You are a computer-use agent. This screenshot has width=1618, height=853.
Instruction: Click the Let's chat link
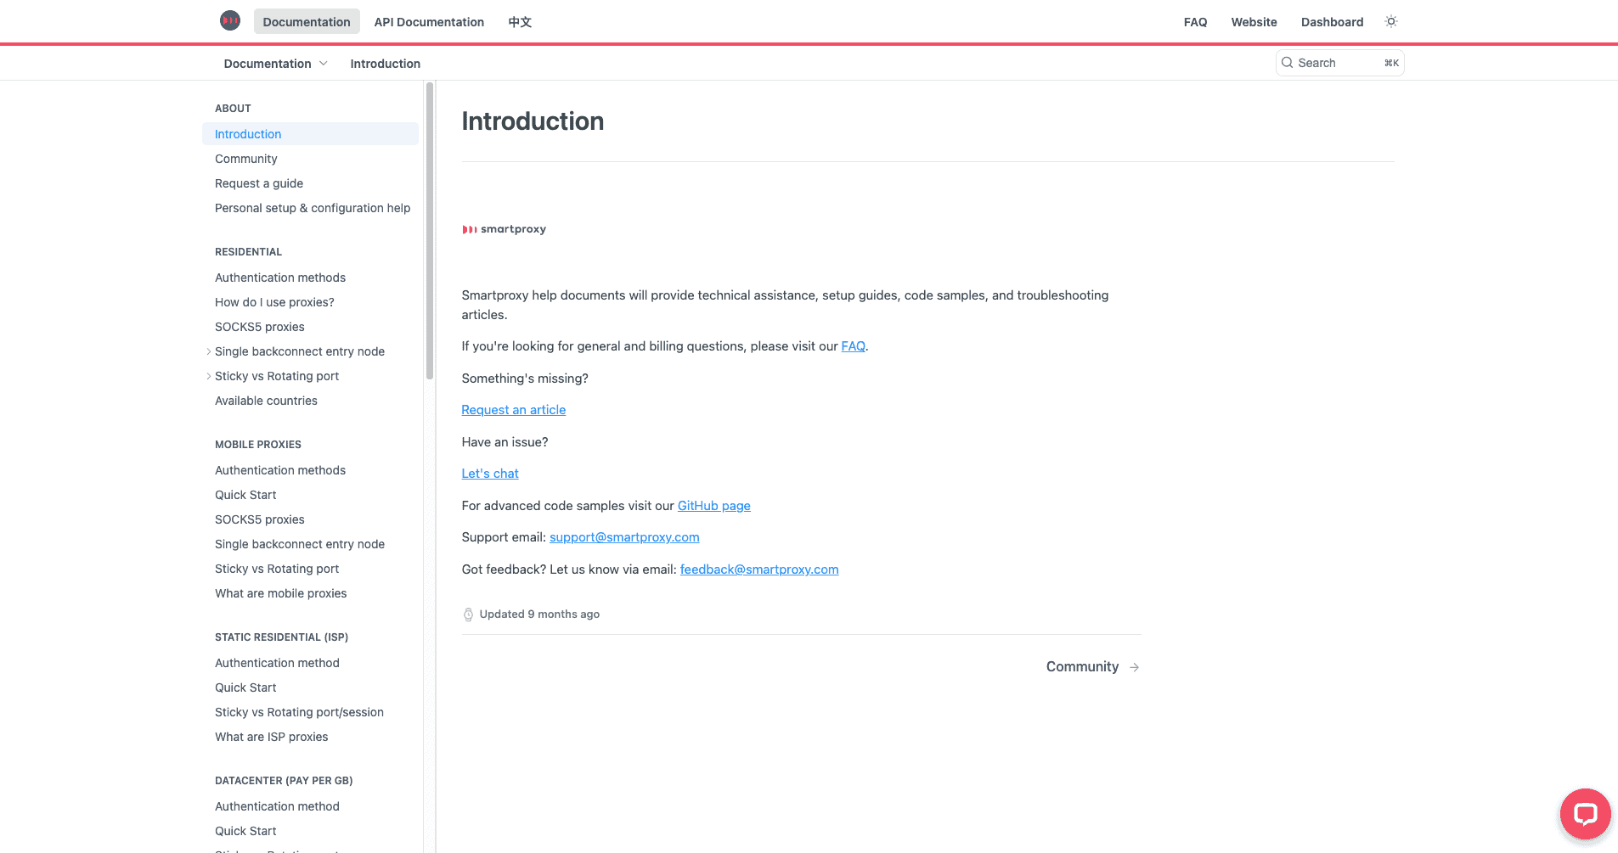tap(490, 474)
